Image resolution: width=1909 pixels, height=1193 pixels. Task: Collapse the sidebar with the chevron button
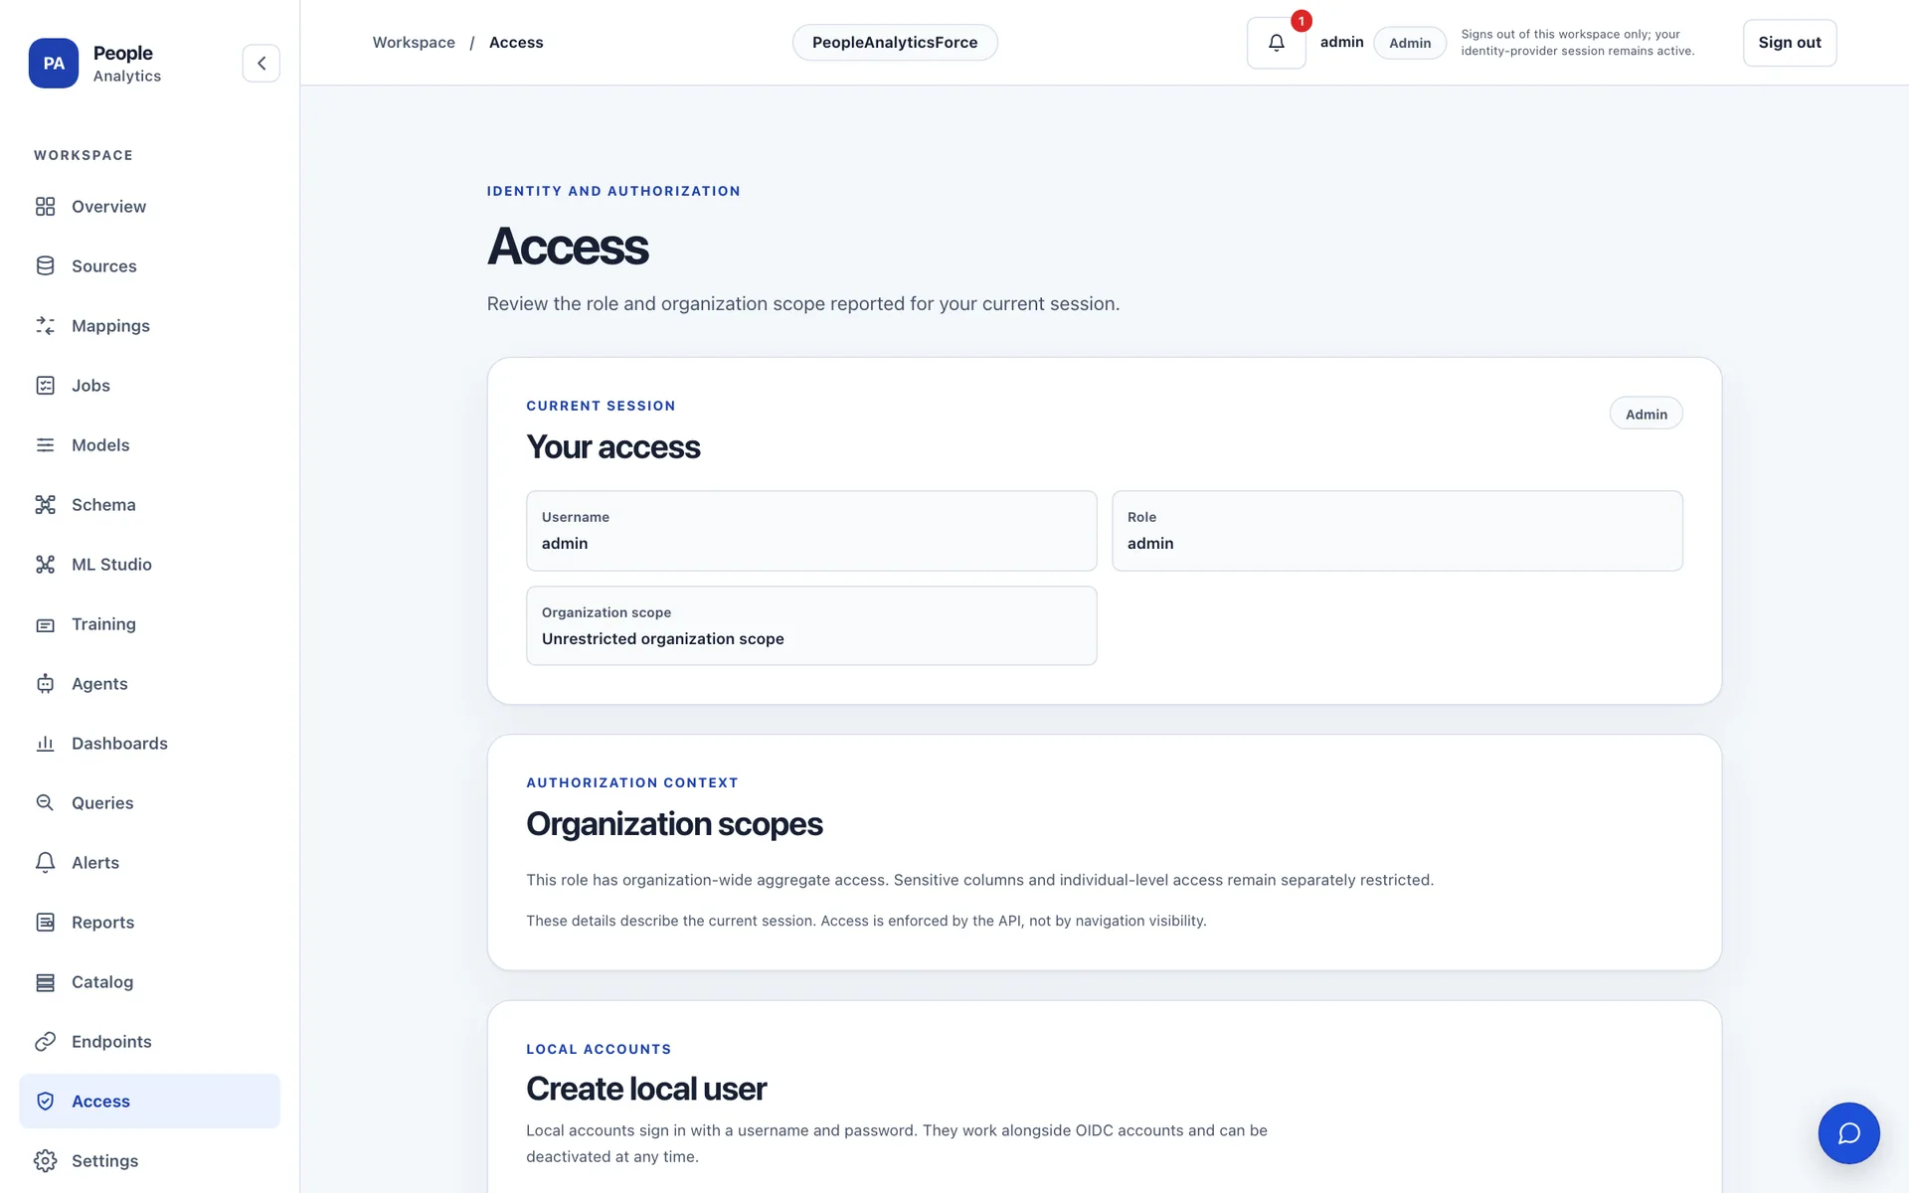click(x=261, y=63)
